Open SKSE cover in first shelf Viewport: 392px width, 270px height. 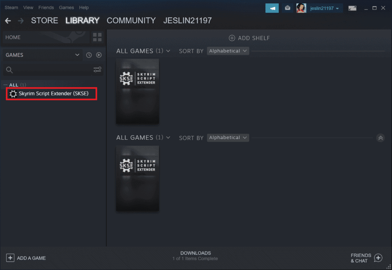[137, 92]
